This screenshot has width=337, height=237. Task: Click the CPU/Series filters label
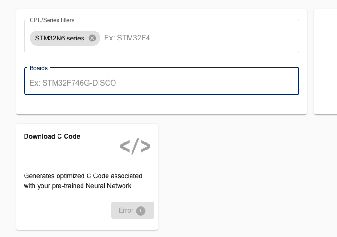[x=52, y=20]
